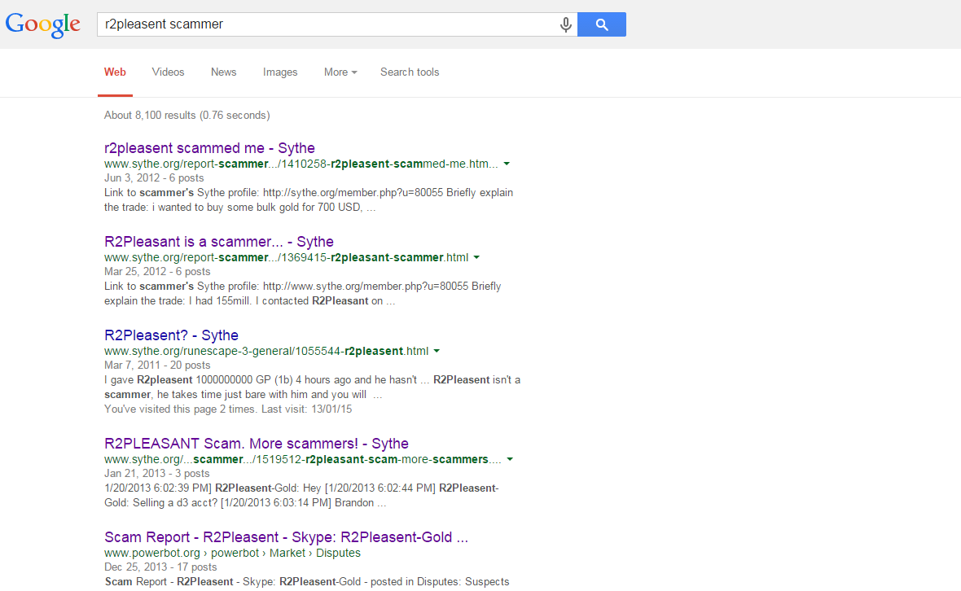Image resolution: width=961 pixels, height=591 pixels.
Task: Click the www.powerbot.org breadcrumb URL
Action: (x=232, y=553)
